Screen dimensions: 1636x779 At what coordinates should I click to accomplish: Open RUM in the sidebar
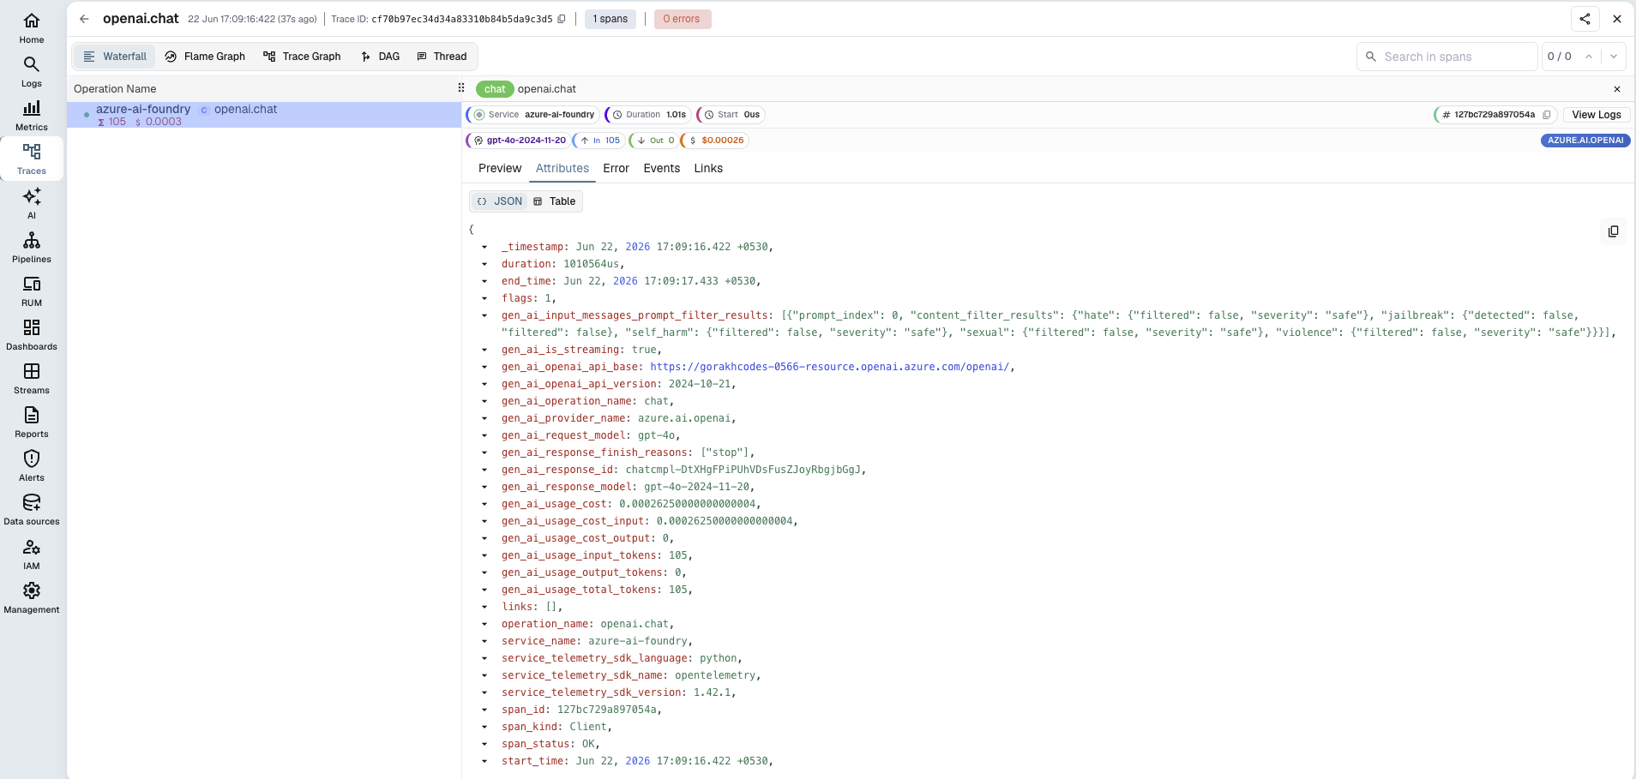[x=32, y=291]
